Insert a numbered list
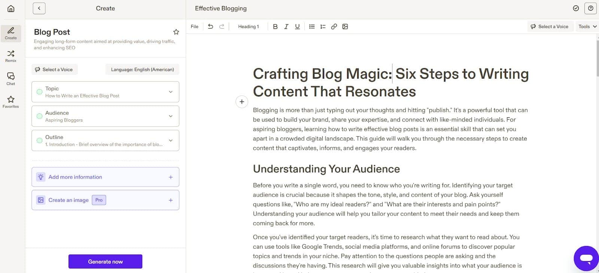The image size is (599, 273). (323, 27)
